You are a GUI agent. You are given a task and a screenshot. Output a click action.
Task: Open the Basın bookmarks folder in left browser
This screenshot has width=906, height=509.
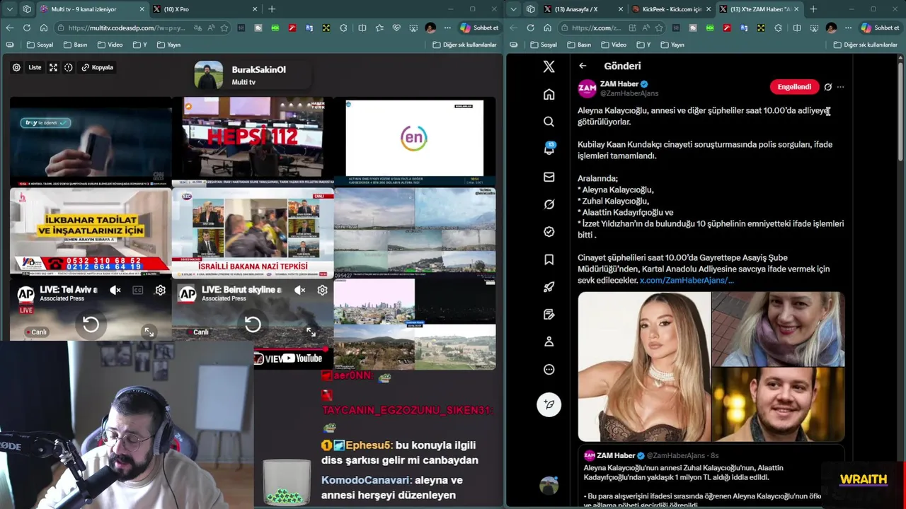[75, 45]
